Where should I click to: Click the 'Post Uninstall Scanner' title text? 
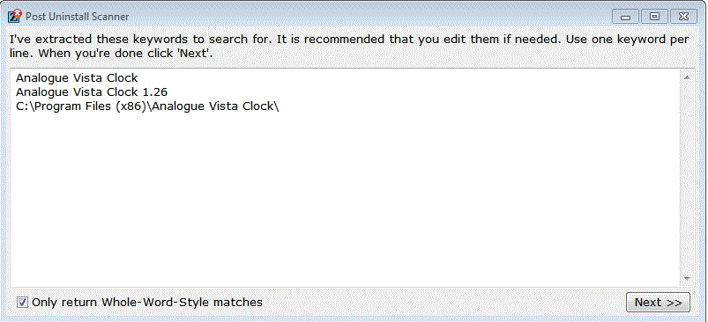(78, 17)
